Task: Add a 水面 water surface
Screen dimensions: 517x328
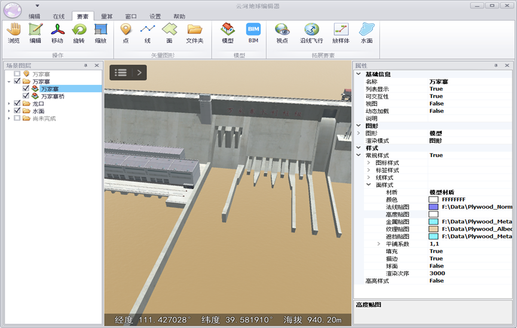Action: tap(366, 33)
